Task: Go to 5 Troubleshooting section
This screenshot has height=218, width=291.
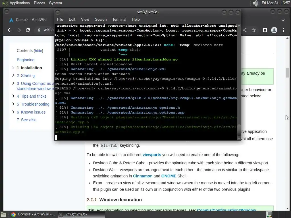Action: [33, 104]
